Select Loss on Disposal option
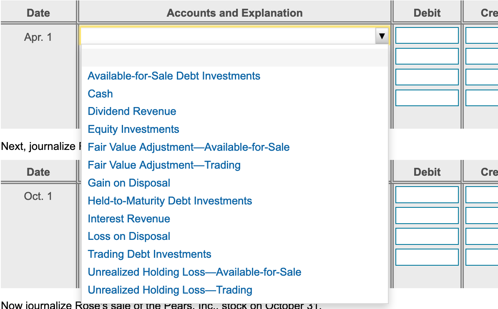Screen dimensions: 498x309 pyautogui.click(x=129, y=237)
